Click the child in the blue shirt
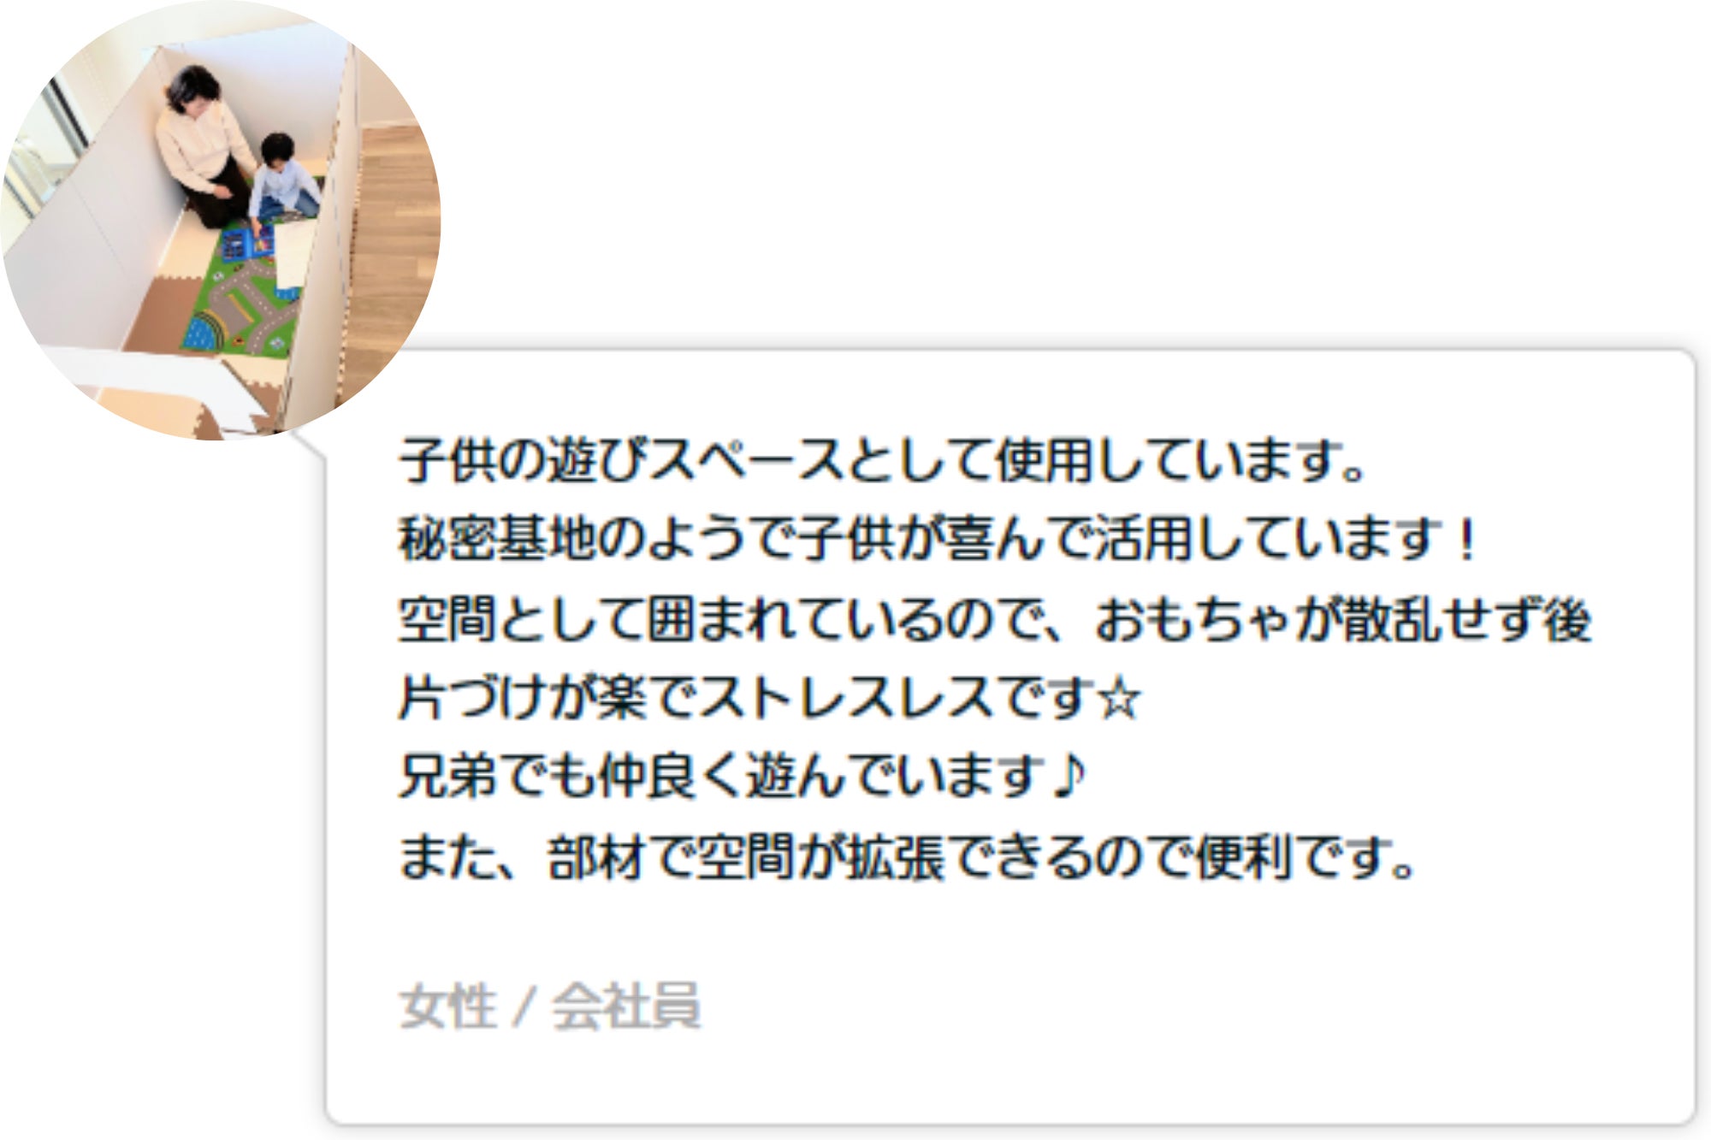This screenshot has height=1140, width=1711. pos(283,178)
